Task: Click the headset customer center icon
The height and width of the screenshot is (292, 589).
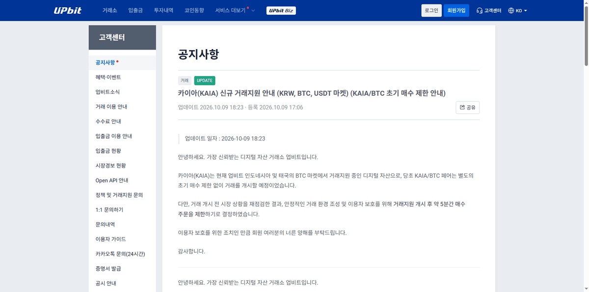Action: click(x=479, y=10)
